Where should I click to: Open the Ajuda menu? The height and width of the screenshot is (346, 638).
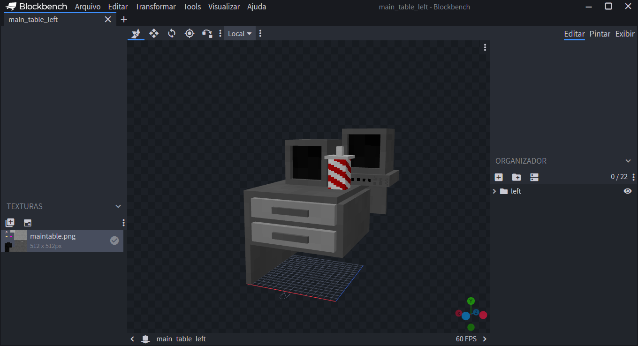tap(256, 7)
